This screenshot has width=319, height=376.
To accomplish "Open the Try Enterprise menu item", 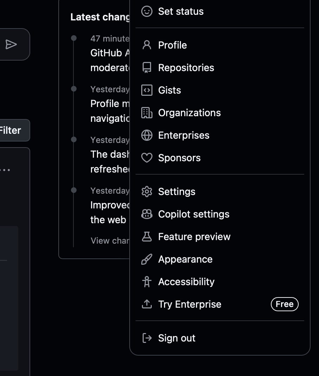I will [x=220, y=304].
